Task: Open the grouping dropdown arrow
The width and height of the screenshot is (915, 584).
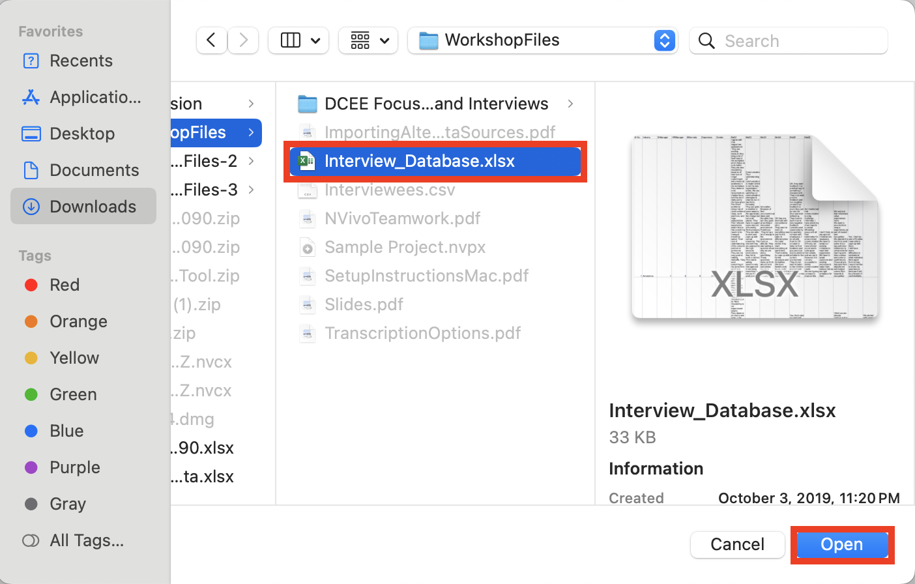Action: coord(385,40)
